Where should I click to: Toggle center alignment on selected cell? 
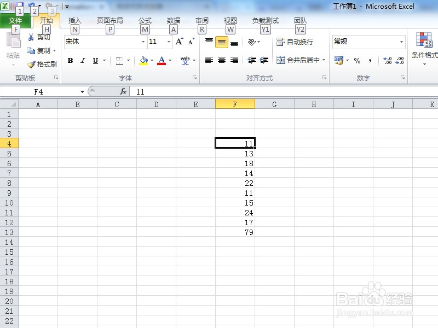221,60
